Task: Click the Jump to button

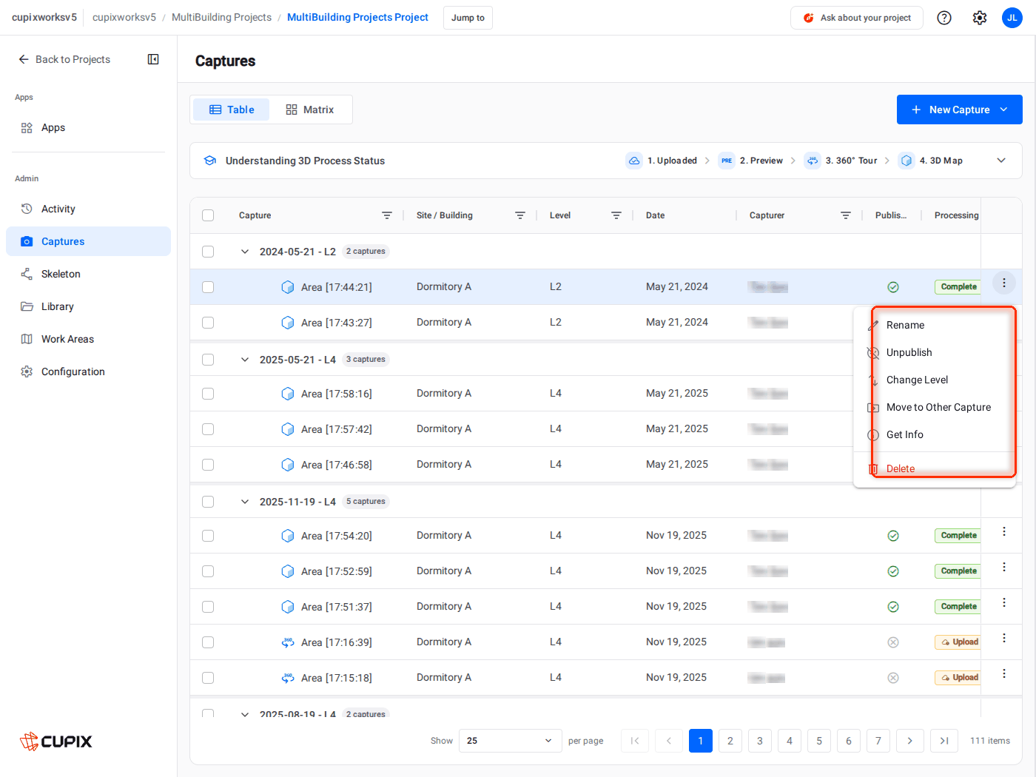Action: pyautogui.click(x=468, y=18)
